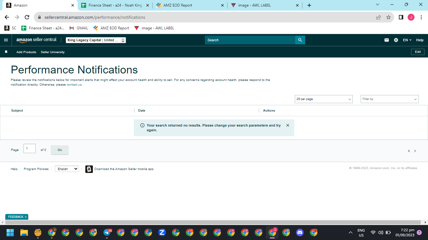This screenshot has height=240, width=428.
Task: Open the English language selector in footer
Action: pyautogui.click(x=67, y=169)
